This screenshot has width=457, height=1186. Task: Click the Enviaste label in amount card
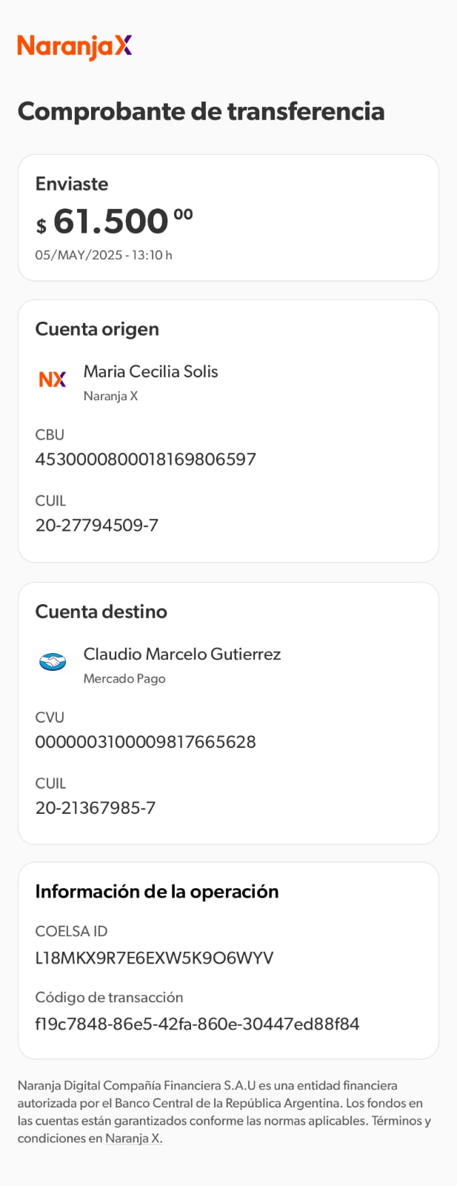pyautogui.click(x=72, y=184)
